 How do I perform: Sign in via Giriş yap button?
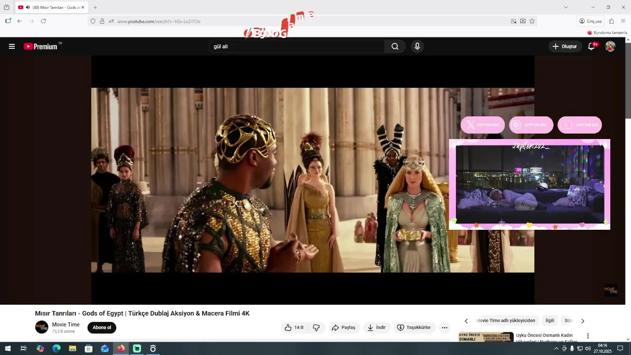(x=591, y=21)
